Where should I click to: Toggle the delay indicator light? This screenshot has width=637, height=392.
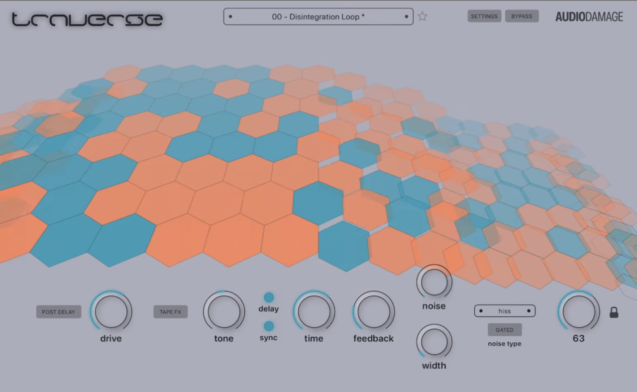269,297
